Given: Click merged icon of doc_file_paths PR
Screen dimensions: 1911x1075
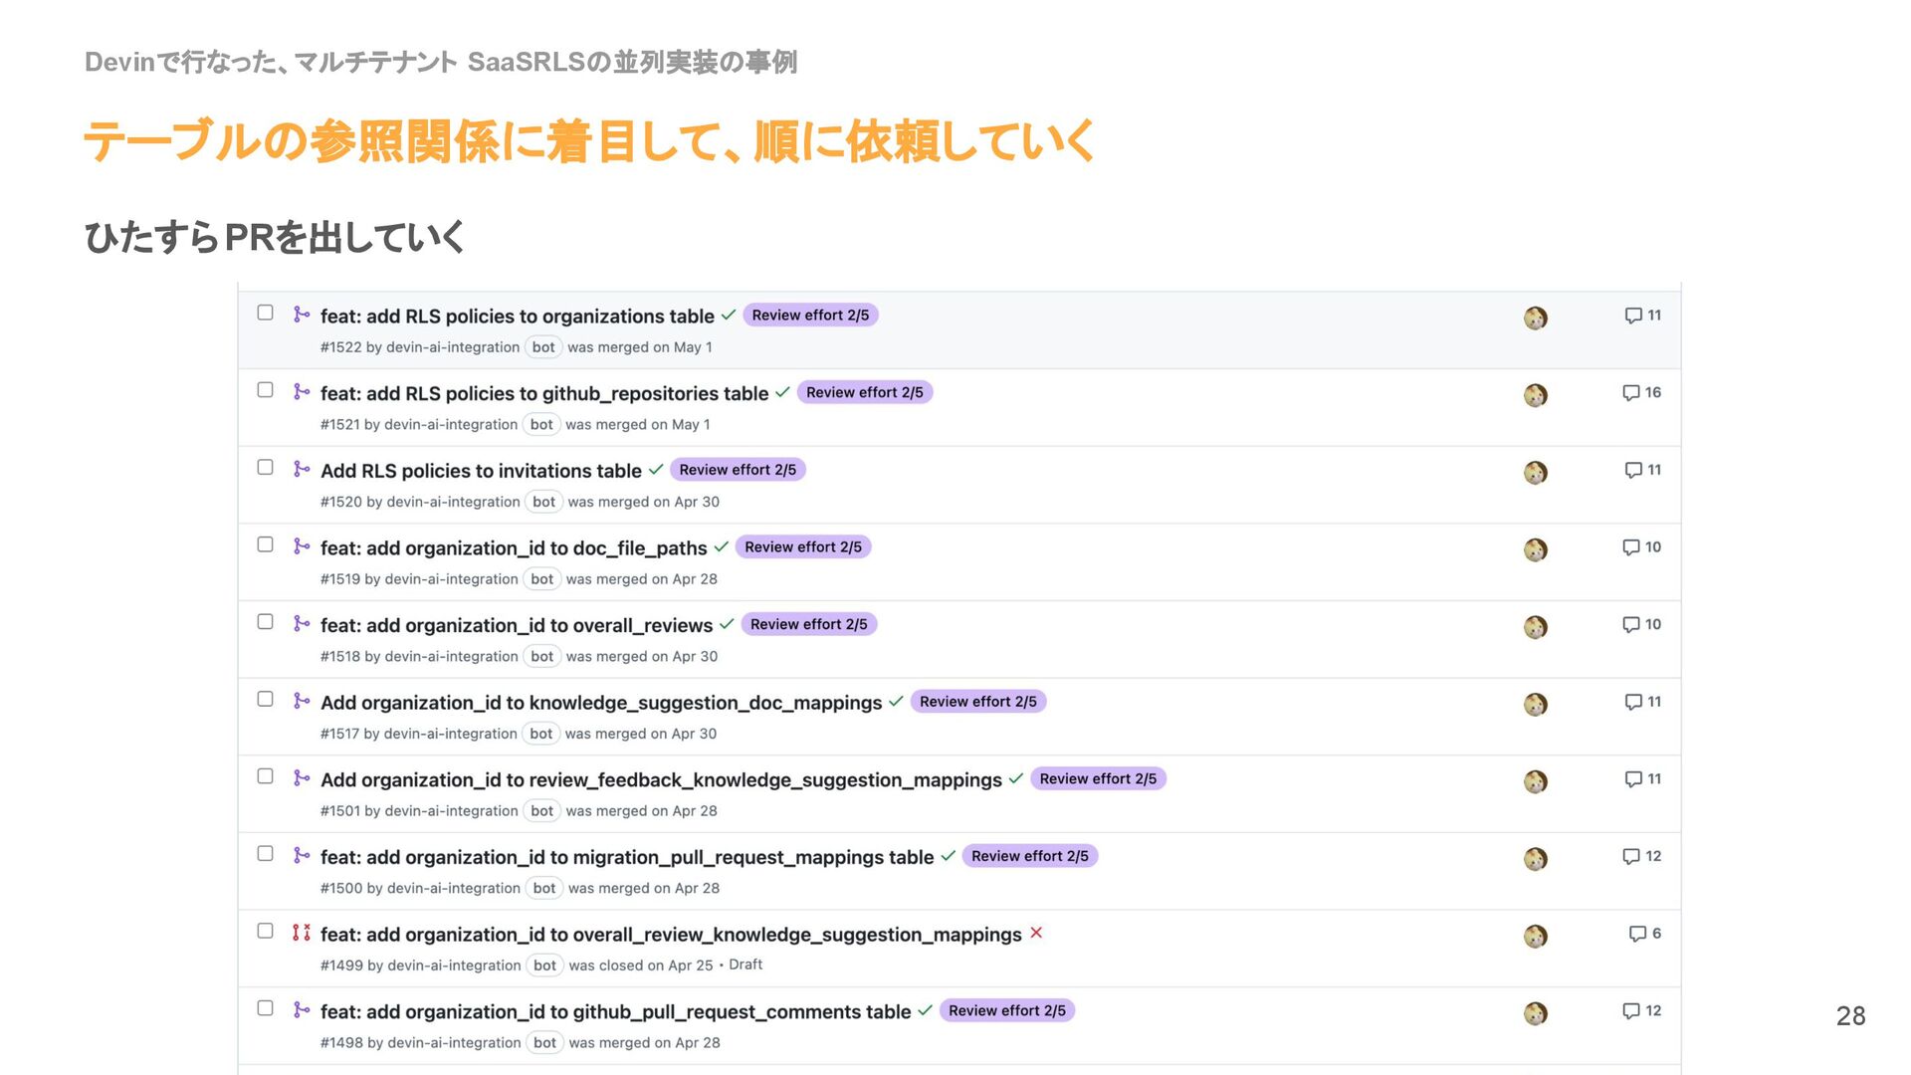Looking at the screenshot, I should tap(302, 546).
